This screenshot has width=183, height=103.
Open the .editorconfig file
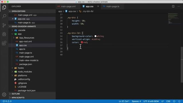tap(24, 79)
